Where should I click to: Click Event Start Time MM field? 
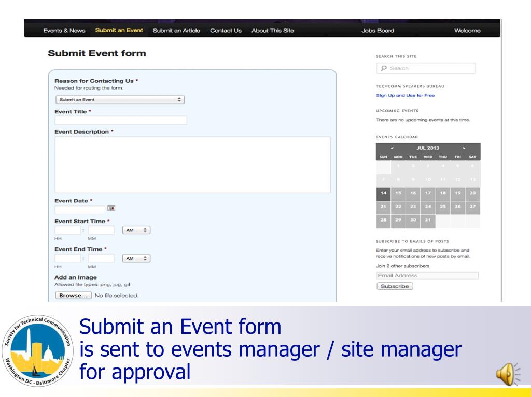pyautogui.click(x=101, y=230)
